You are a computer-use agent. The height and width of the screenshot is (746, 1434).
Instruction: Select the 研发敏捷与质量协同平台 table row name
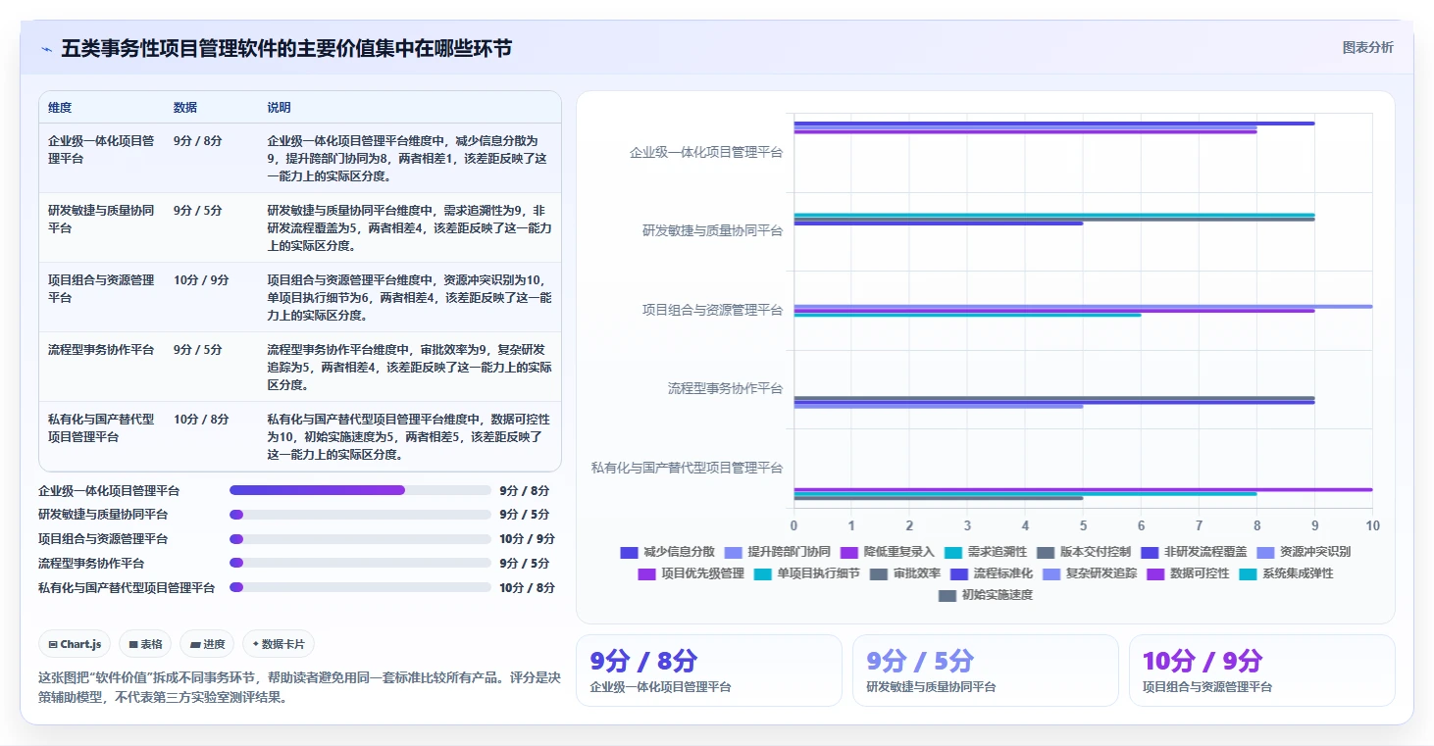[101, 219]
